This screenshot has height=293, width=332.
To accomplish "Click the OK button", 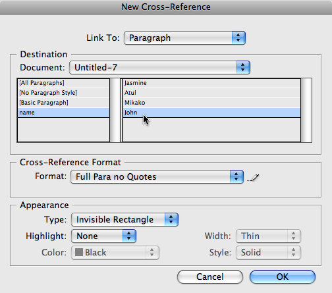I will pyautogui.click(x=283, y=277).
